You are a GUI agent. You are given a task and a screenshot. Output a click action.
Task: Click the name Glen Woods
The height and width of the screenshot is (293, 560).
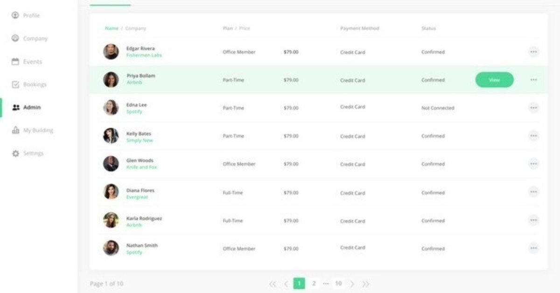coord(140,160)
